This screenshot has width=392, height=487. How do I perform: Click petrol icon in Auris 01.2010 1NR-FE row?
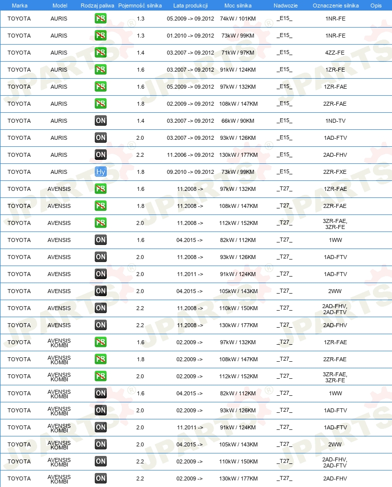[x=100, y=36]
